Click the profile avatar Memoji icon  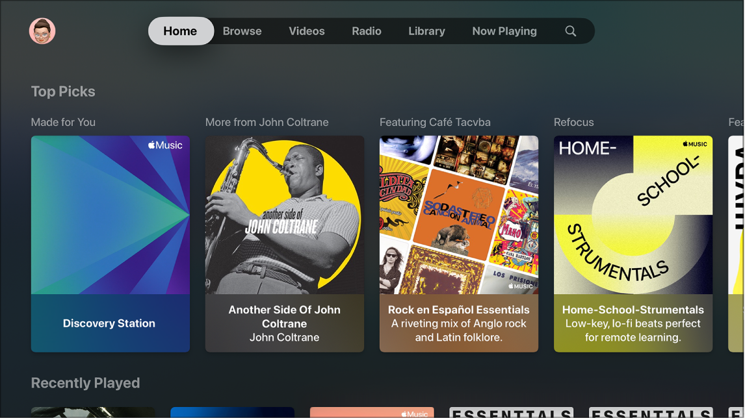click(42, 31)
